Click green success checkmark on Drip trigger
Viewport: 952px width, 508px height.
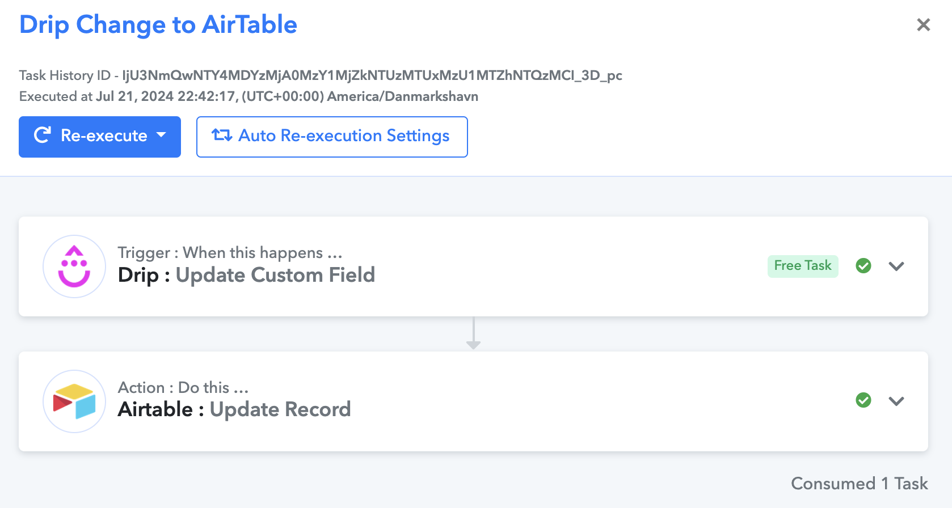(x=863, y=265)
